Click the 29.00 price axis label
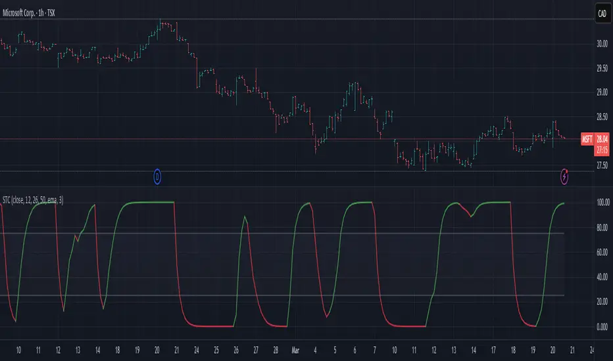 pyautogui.click(x=602, y=93)
